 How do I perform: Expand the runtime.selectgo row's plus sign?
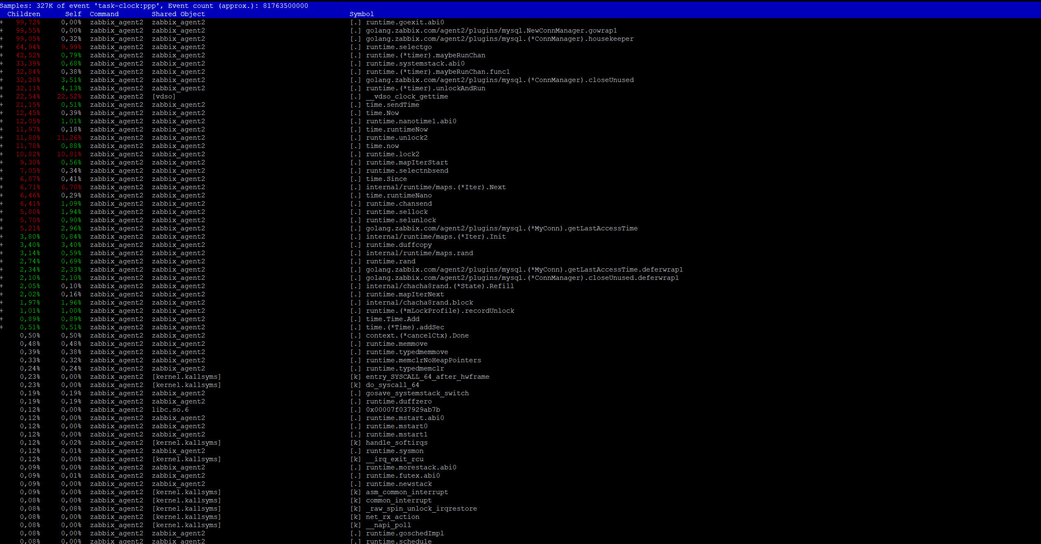(x=2, y=47)
